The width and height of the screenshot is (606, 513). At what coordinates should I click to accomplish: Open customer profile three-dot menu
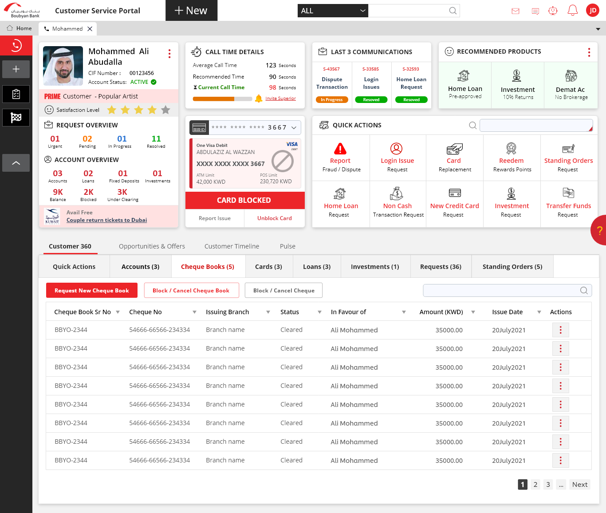click(169, 54)
